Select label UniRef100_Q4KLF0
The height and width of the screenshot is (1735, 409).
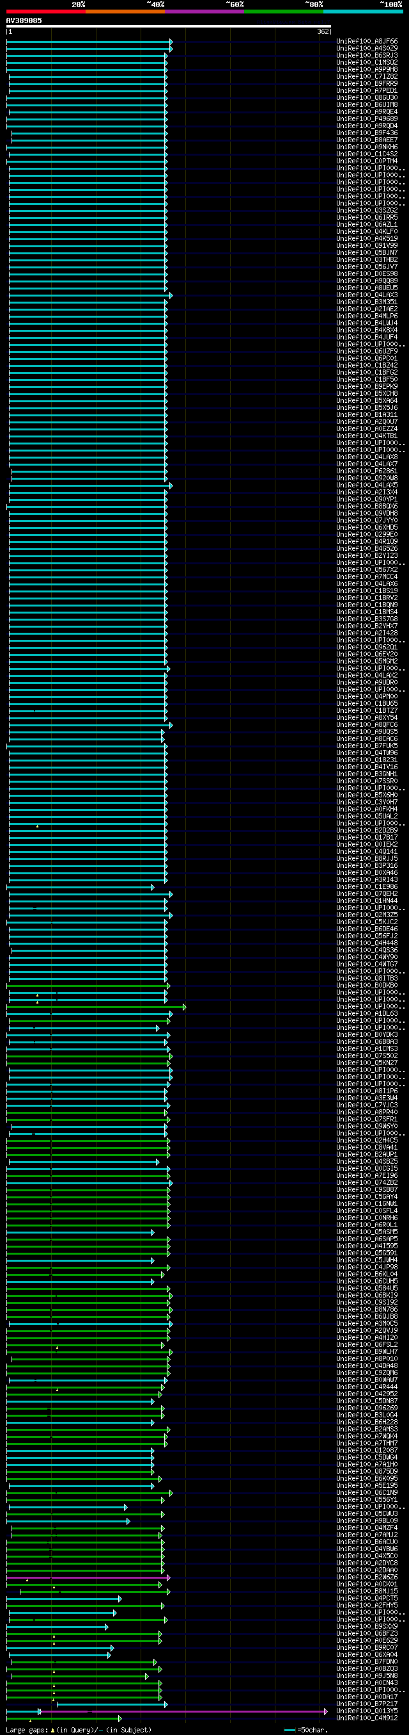[367, 232]
